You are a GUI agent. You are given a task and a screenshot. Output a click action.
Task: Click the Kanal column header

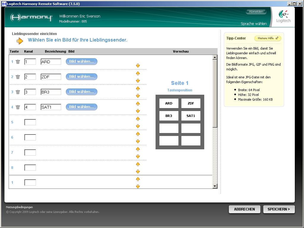tap(28, 51)
